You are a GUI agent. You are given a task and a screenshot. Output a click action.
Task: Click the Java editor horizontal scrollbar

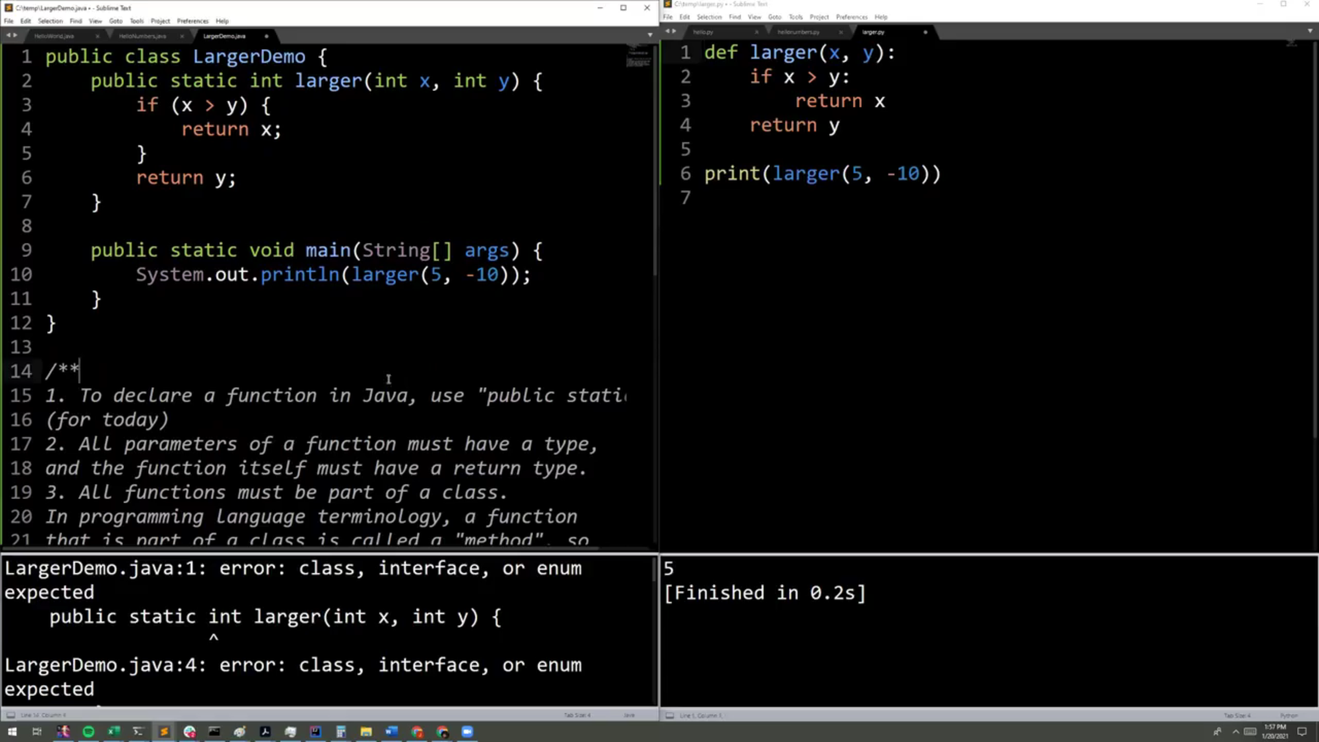point(301,548)
